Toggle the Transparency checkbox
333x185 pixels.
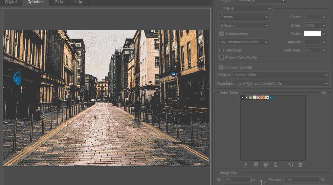(x=222, y=34)
